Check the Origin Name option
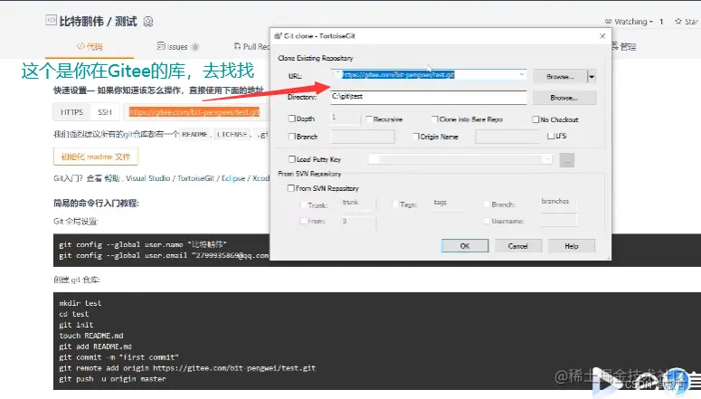Image resolution: width=701 pixels, height=399 pixels. click(416, 137)
